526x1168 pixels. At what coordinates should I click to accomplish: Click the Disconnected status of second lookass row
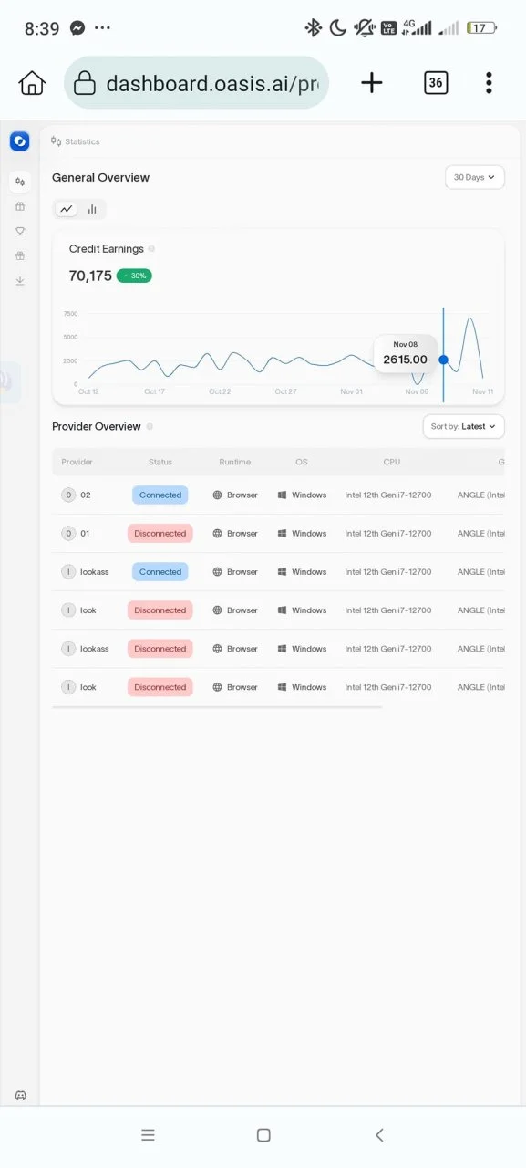(x=160, y=648)
